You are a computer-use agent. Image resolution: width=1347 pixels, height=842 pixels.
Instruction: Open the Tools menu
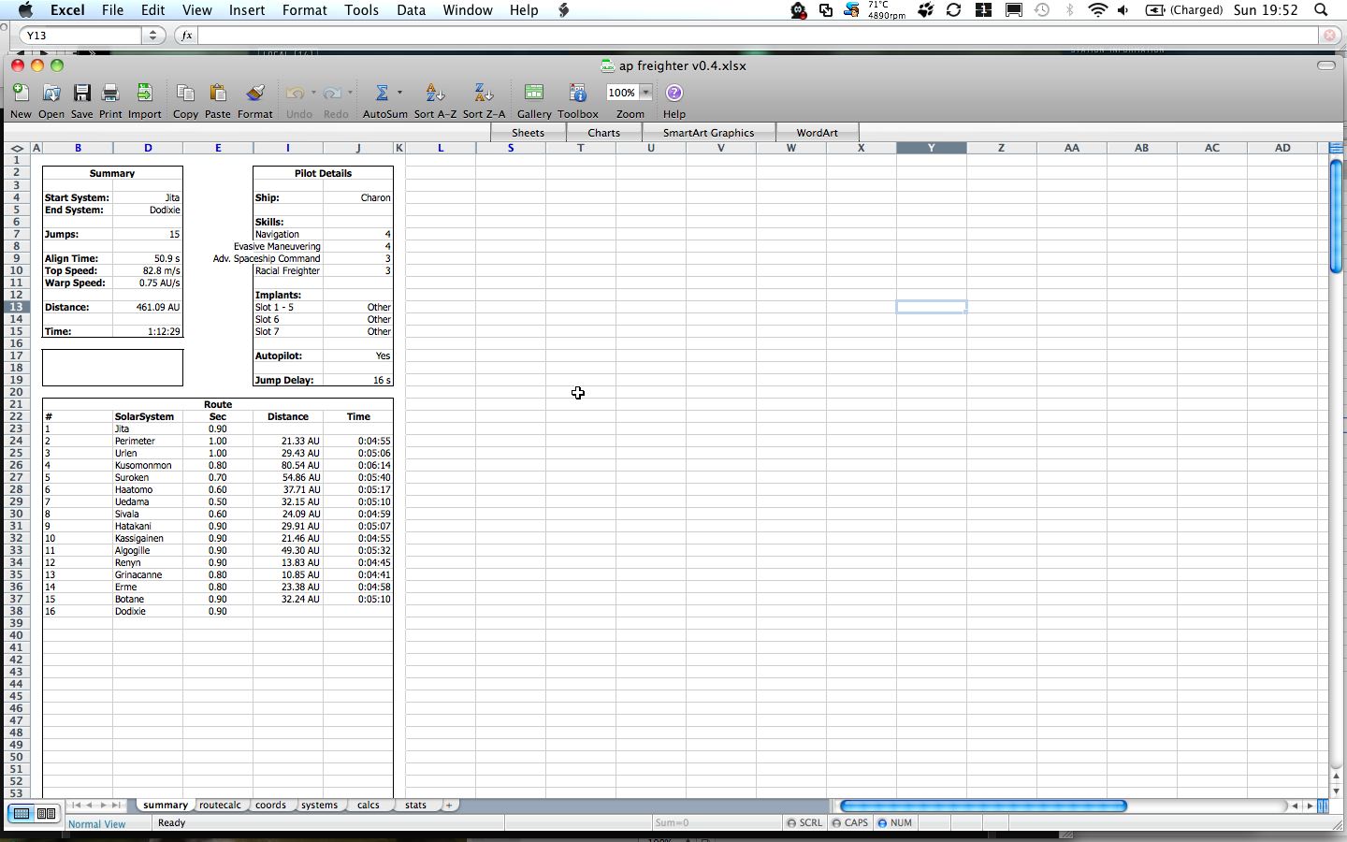[x=361, y=10]
